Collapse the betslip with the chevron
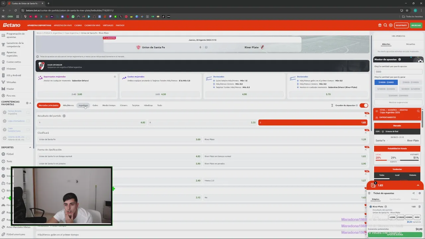425x239 pixels. tap(418, 185)
